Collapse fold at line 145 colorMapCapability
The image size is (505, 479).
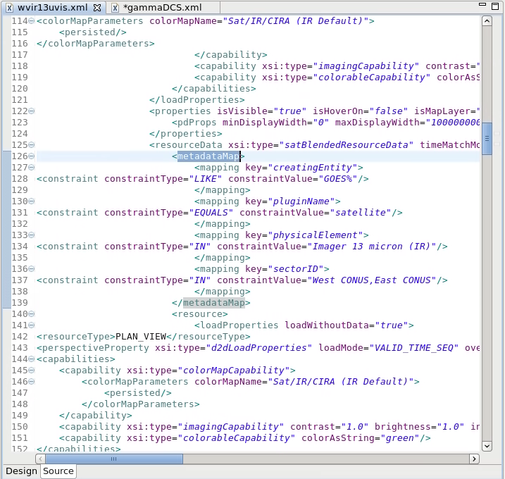(x=31, y=371)
